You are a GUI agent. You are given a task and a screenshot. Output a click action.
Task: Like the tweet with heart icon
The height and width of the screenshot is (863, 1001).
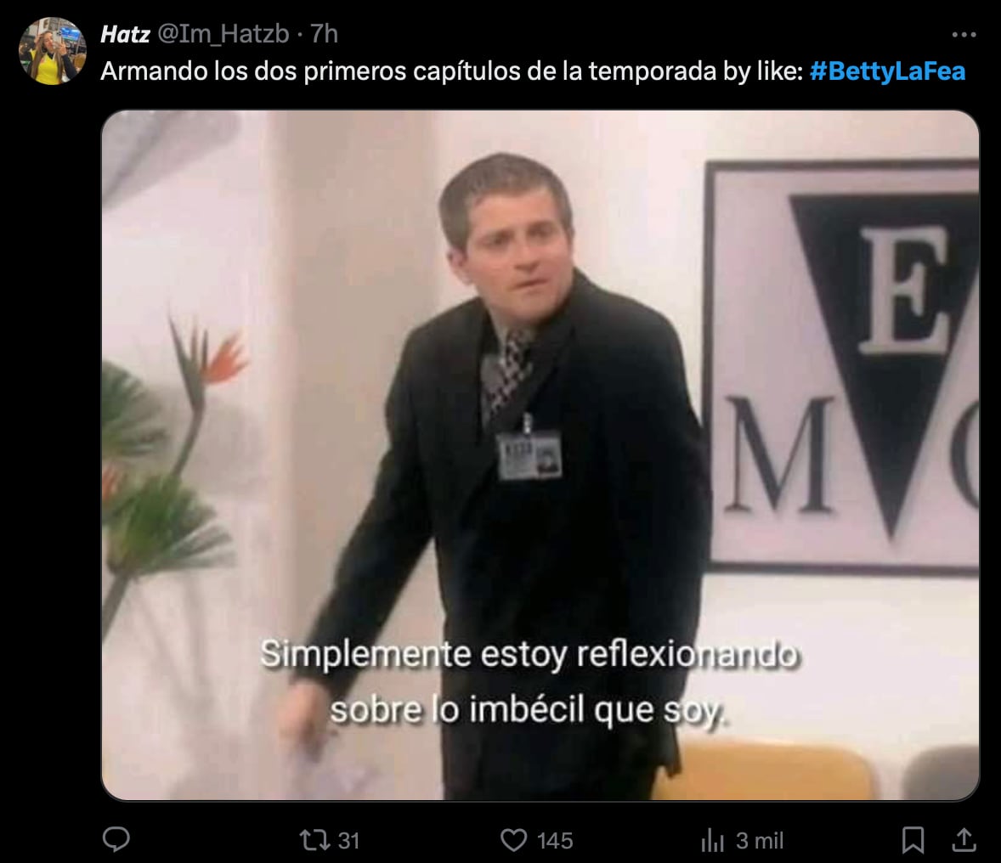point(513,840)
